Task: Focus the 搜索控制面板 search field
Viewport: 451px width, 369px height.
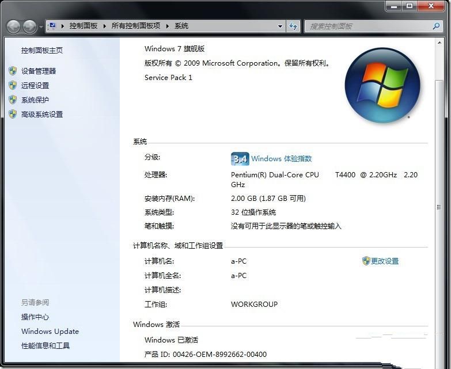Action: coord(369,26)
